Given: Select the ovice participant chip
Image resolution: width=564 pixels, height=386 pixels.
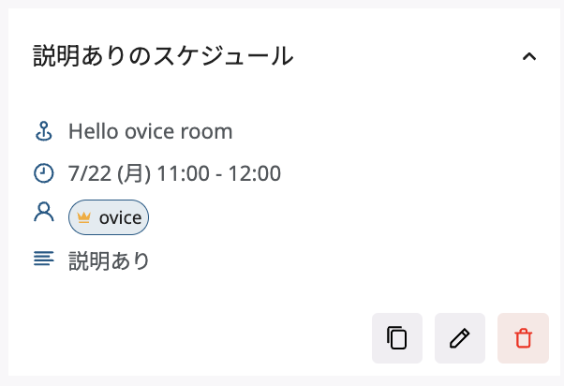Looking at the screenshot, I should coord(109,218).
